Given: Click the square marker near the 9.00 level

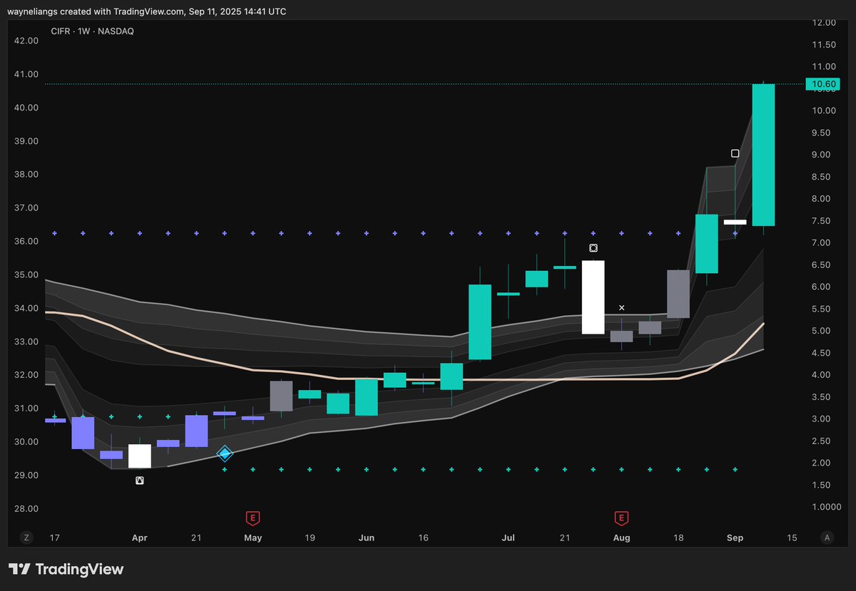Looking at the screenshot, I should click(x=735, y=153).
